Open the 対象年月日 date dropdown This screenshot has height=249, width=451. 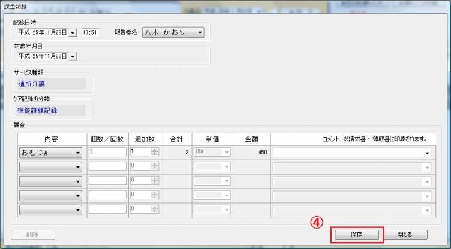coord(73,56)
